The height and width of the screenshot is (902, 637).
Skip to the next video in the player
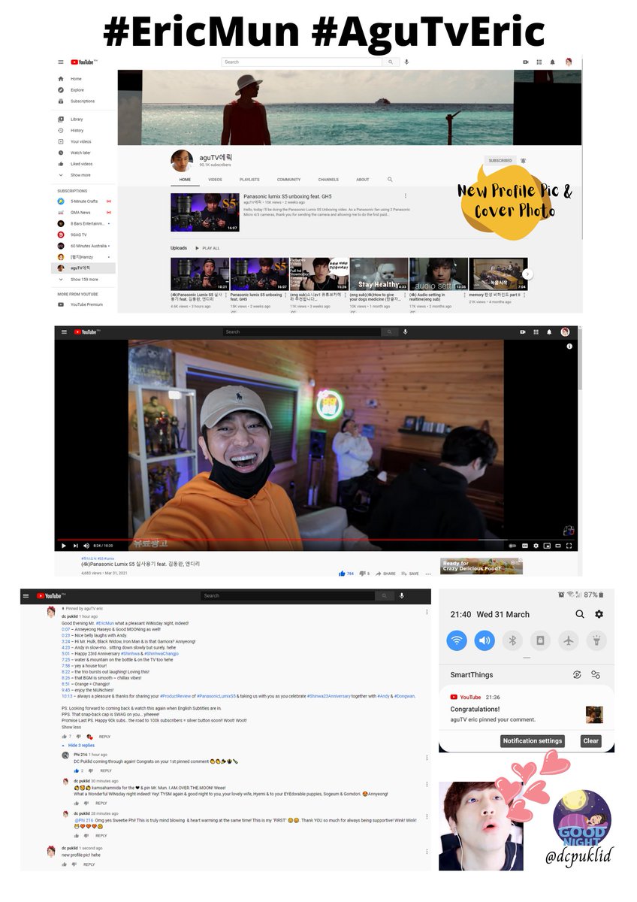[75, 545]
